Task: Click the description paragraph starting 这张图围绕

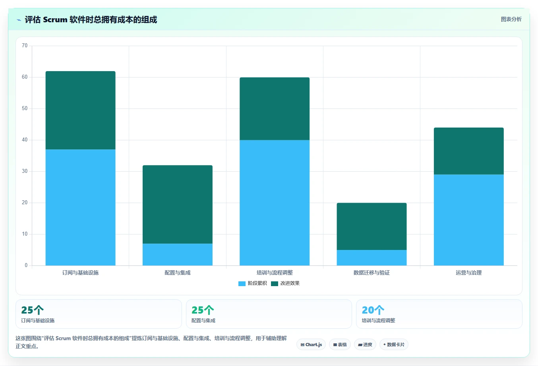Action: [151, 342]
